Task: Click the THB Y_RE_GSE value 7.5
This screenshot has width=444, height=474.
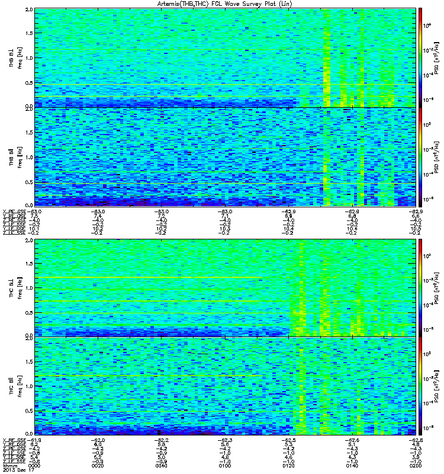Action: pyautogui.click(x=34, y=216)
